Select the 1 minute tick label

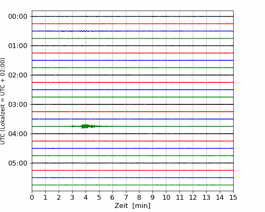(x=45, y=197)
